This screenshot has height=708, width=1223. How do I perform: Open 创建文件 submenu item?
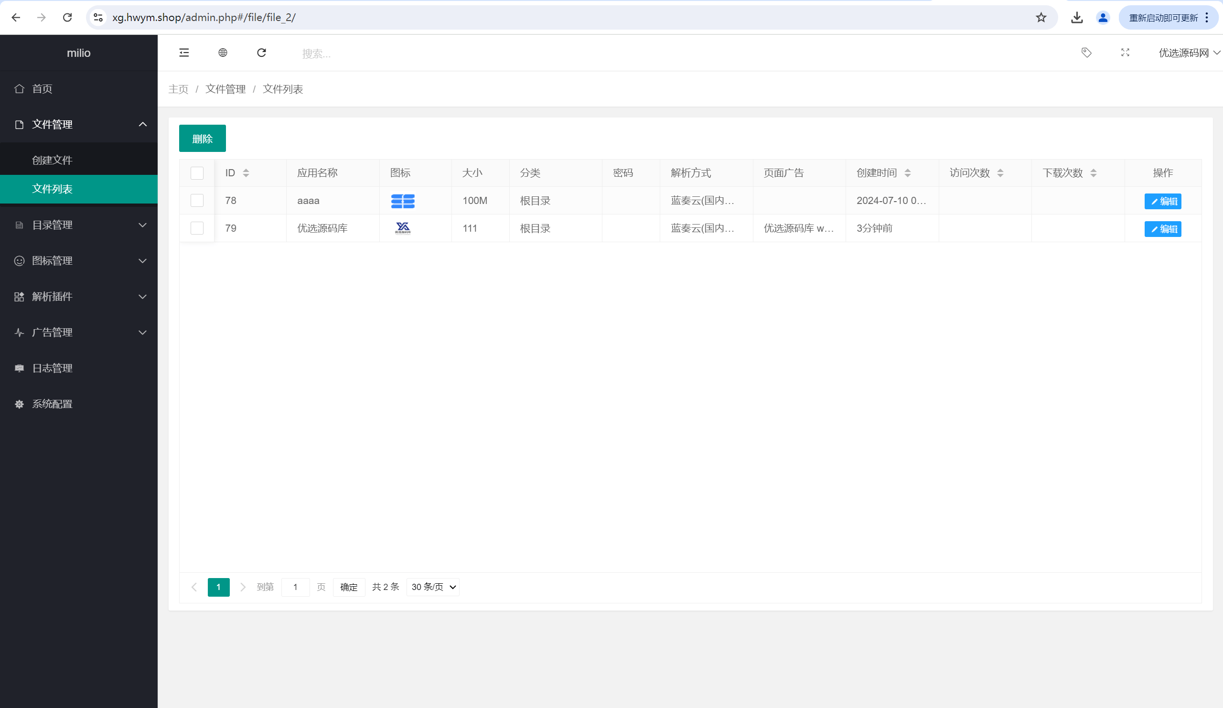(x=79, y=160)
